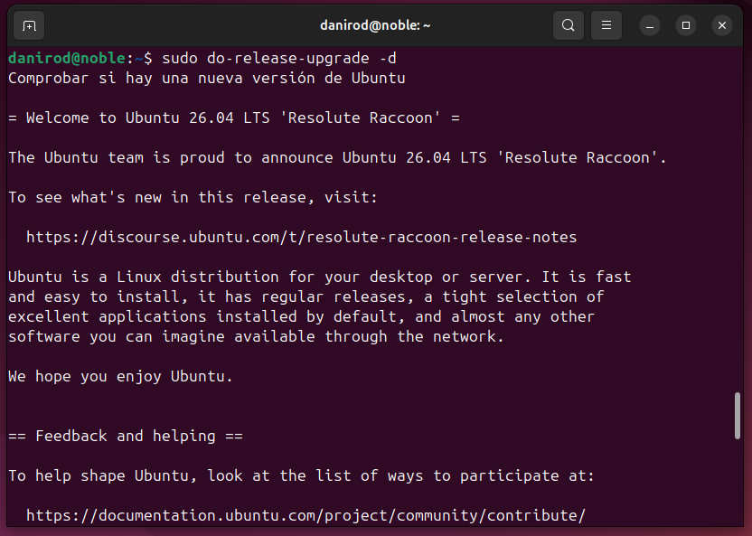Click the minimize button in the titlebar
Image resolution: width=752 pixels, height=536 pixels.
pyautogui.click(x=650, y=25)
